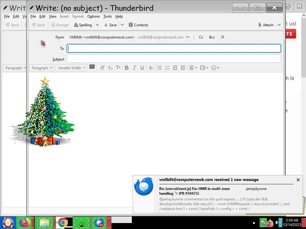Apply numbered list

[x=167, y=68]
